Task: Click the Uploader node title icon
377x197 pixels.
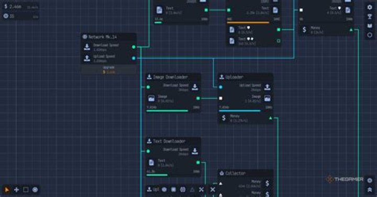Action: coord(221,77)
